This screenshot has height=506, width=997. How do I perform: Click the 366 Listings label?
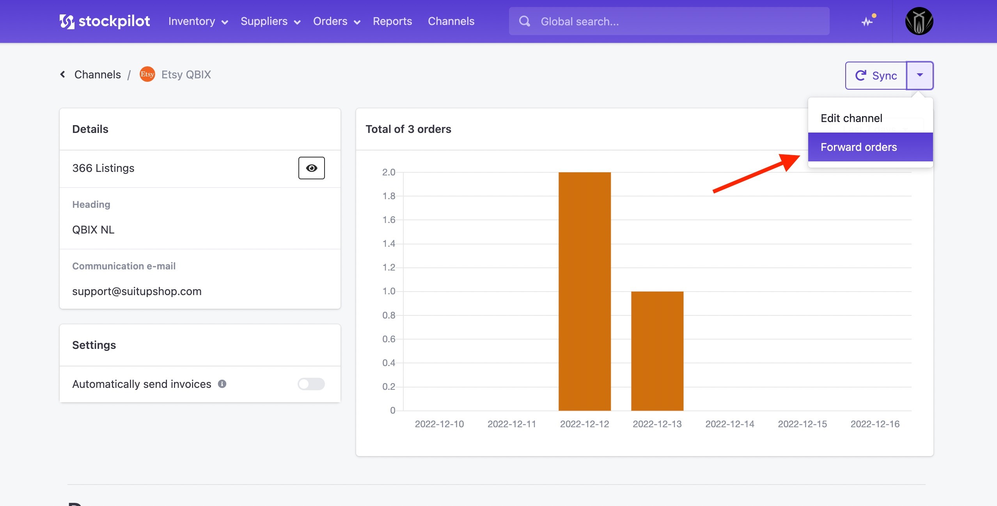click(103, 168)
